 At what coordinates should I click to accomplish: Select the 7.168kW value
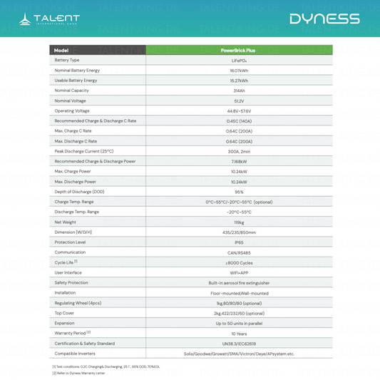tap(239, 162)
